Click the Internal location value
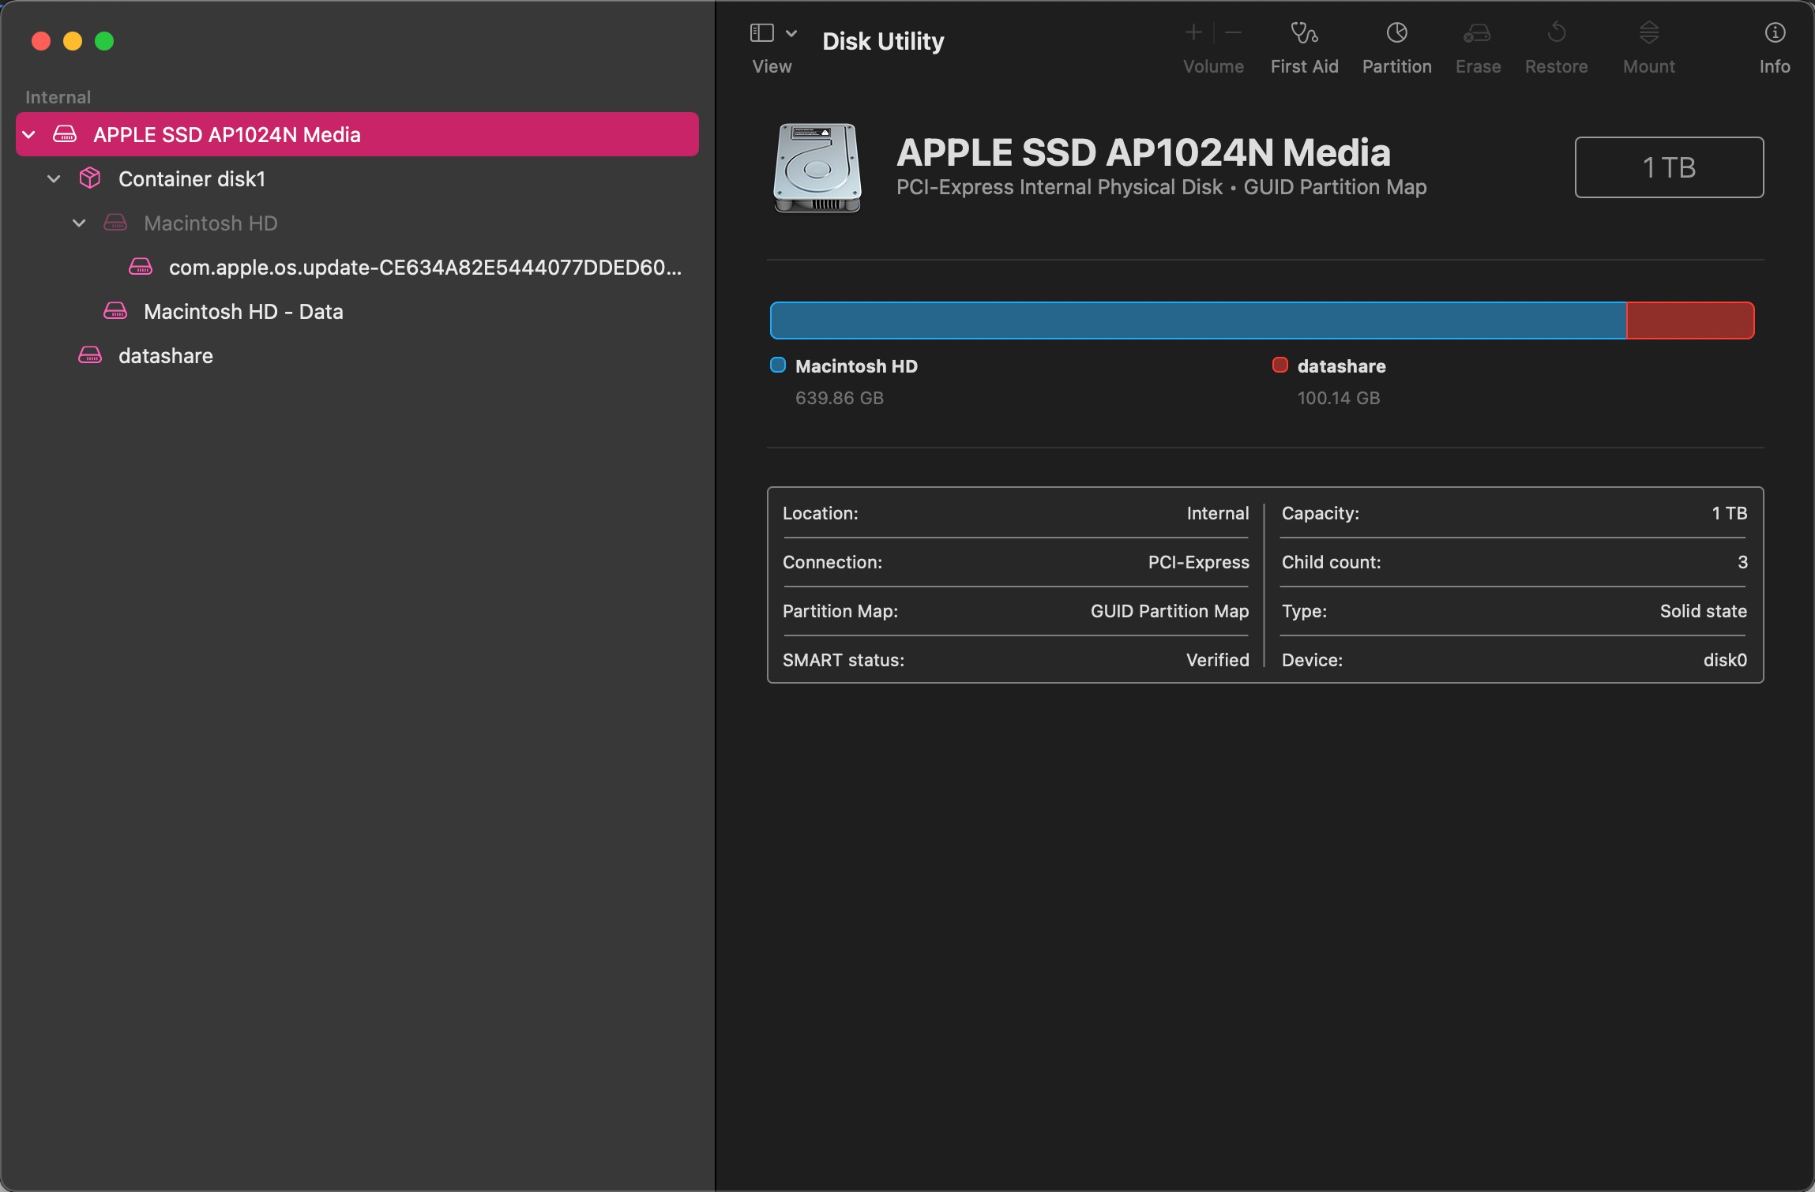The width and height of the screenshot is (1815, 1192). tap(1218, 513)
